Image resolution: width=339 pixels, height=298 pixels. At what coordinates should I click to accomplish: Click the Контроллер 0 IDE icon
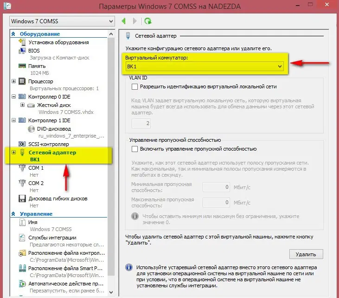pyautogui.click(x=22, y=96)
